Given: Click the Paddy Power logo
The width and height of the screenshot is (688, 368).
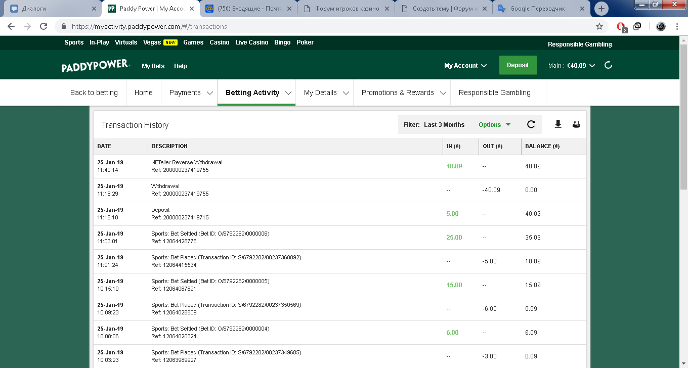Looking at the screenshot, I should click(x=96, y=66).
